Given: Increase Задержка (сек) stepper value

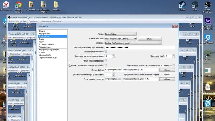Looking at the screenshot, I should tap(173, 55).
